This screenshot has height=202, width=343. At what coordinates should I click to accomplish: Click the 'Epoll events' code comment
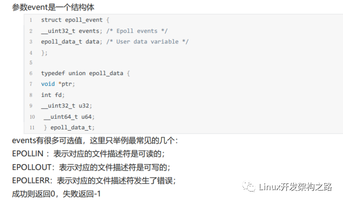137,31
